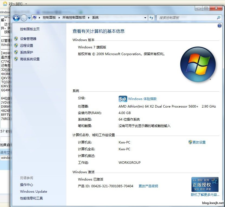
Task: Minimize the System window
Action: click(x=199, y=8)
